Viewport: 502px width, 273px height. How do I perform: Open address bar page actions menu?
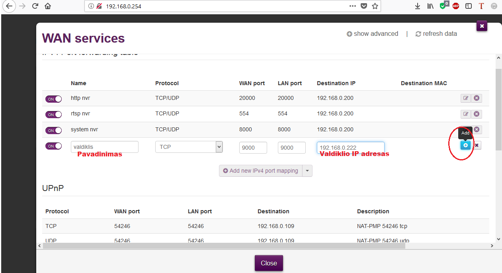[x=353, y=6]
